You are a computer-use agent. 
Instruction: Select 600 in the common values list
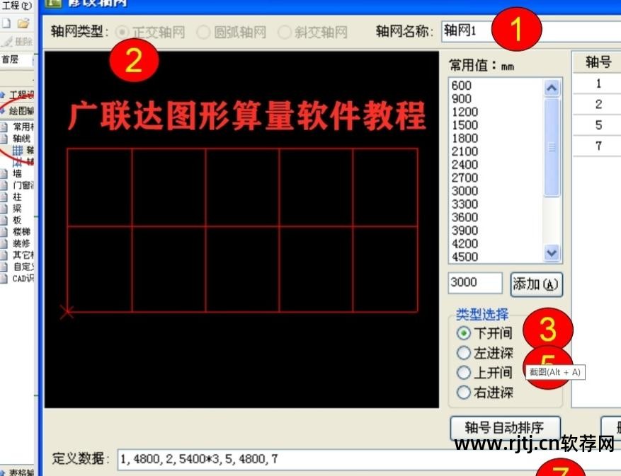point(462,86)
